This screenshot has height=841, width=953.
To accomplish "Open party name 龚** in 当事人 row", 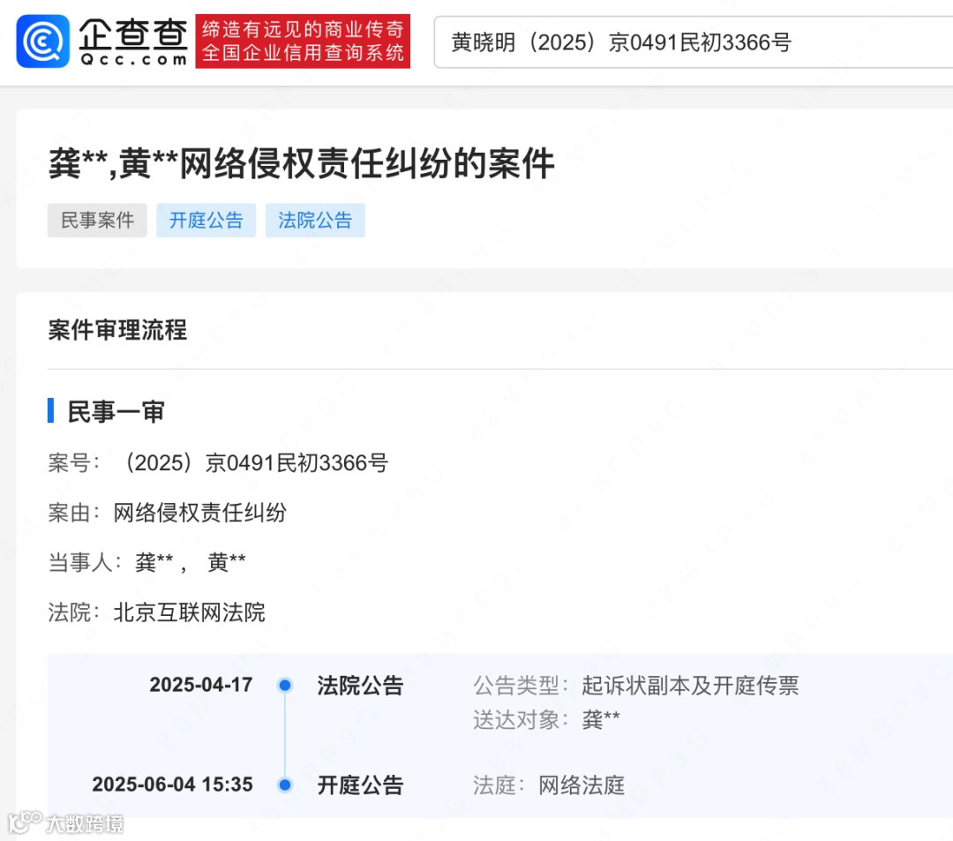I will click(x=154, y=562).
